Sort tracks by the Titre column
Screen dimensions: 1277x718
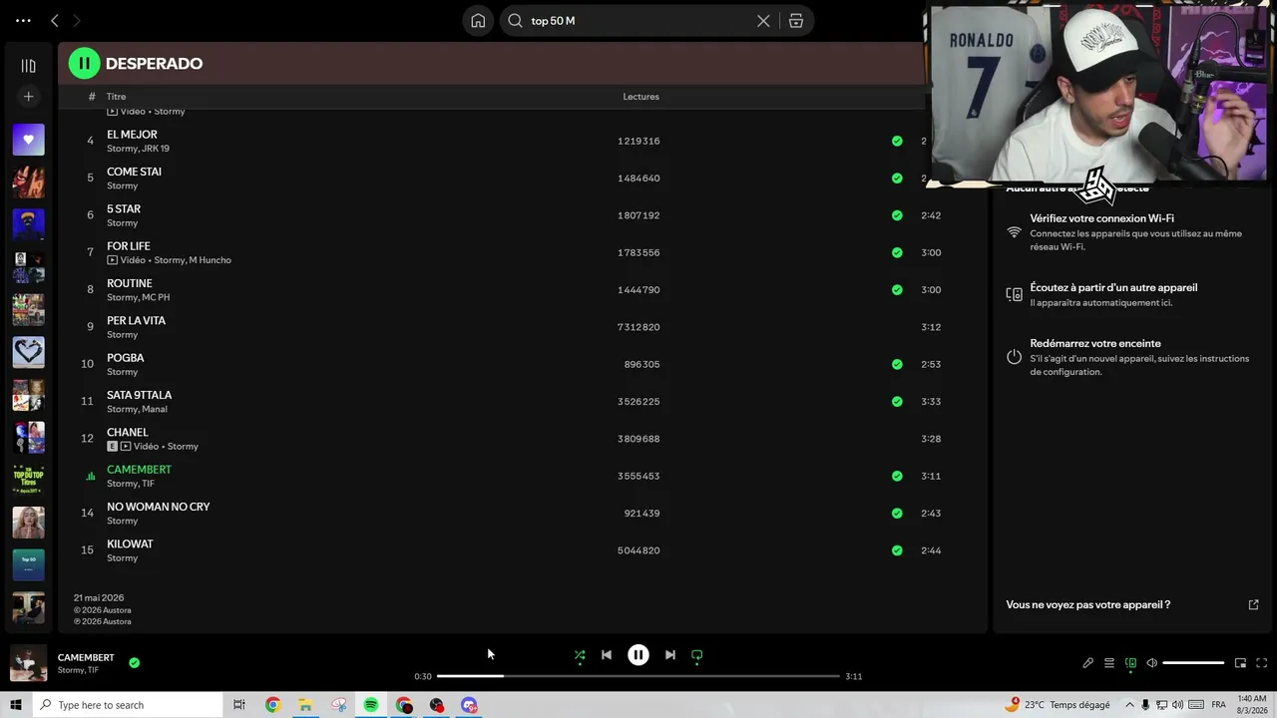(117, 97)
